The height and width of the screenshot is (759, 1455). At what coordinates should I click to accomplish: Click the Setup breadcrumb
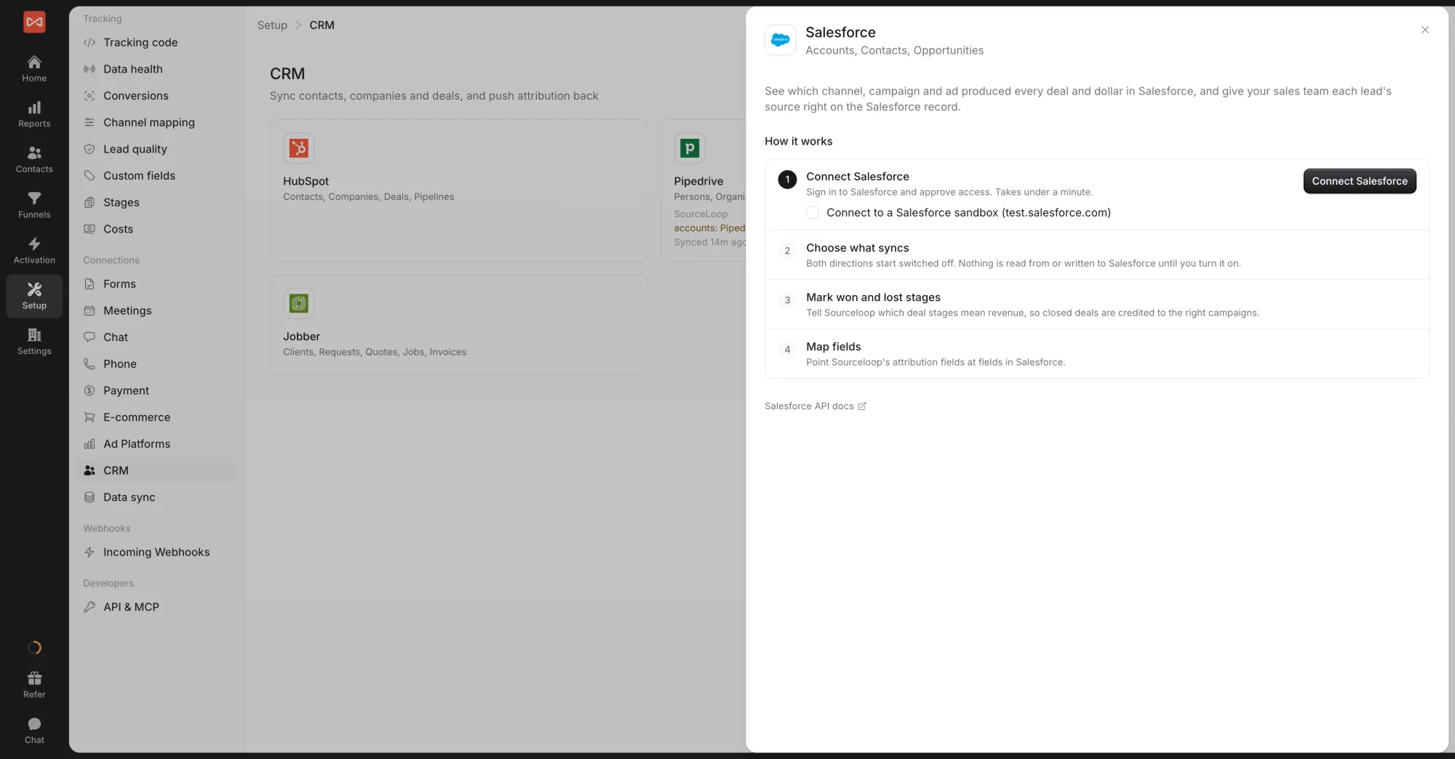click(x=272, y=25)
